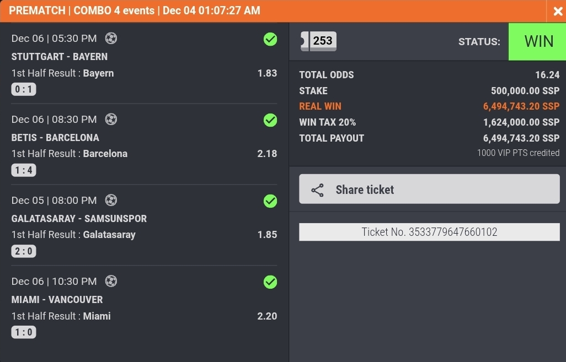The width and height of the screenshot is (566, 362).
Task: Click the 1 : 0 score badge
Action: pyautogui.click(x=24, y=332)
